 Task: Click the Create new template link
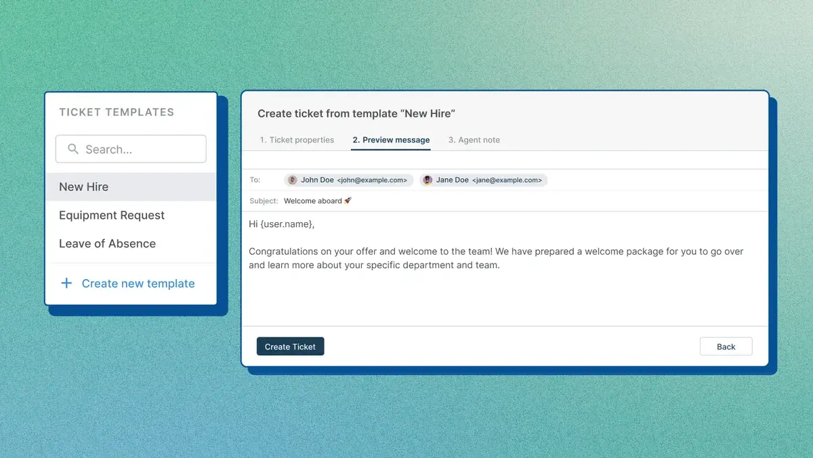(138, 284)
